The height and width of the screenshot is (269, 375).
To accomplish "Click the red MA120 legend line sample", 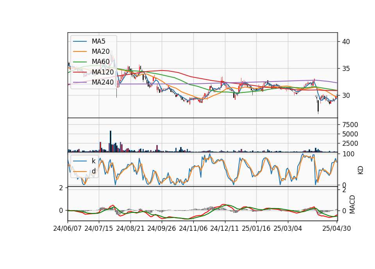I will click(x=80, y=72).
